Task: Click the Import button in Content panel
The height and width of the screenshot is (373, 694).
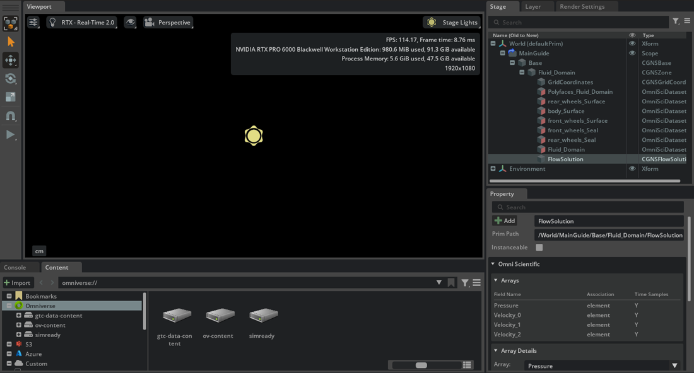Action: pyautogui.click(x=17, y=282)
